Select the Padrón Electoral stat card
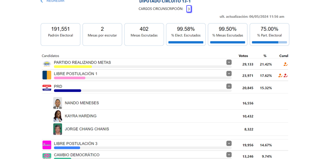Screen dimensions: 330x159 (x=61, y=34)
